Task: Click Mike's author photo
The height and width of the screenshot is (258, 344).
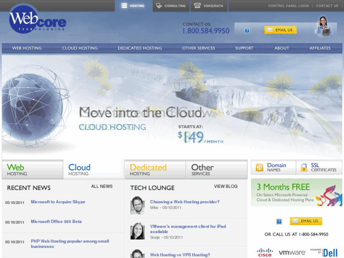Action: point(138,205)
